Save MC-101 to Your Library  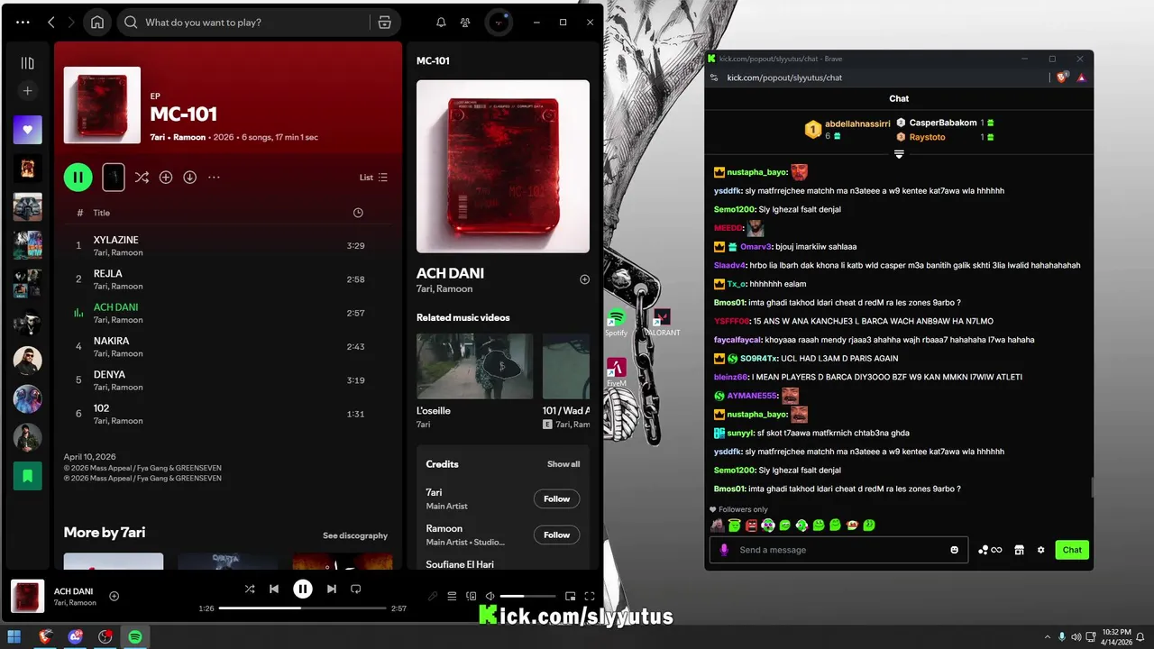166,178
